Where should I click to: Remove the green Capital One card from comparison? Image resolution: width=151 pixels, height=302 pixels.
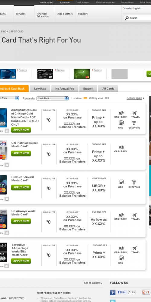(97, 70)
